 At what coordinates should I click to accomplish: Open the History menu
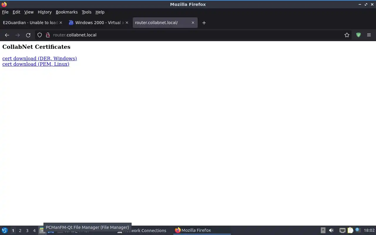coord(45,12)
